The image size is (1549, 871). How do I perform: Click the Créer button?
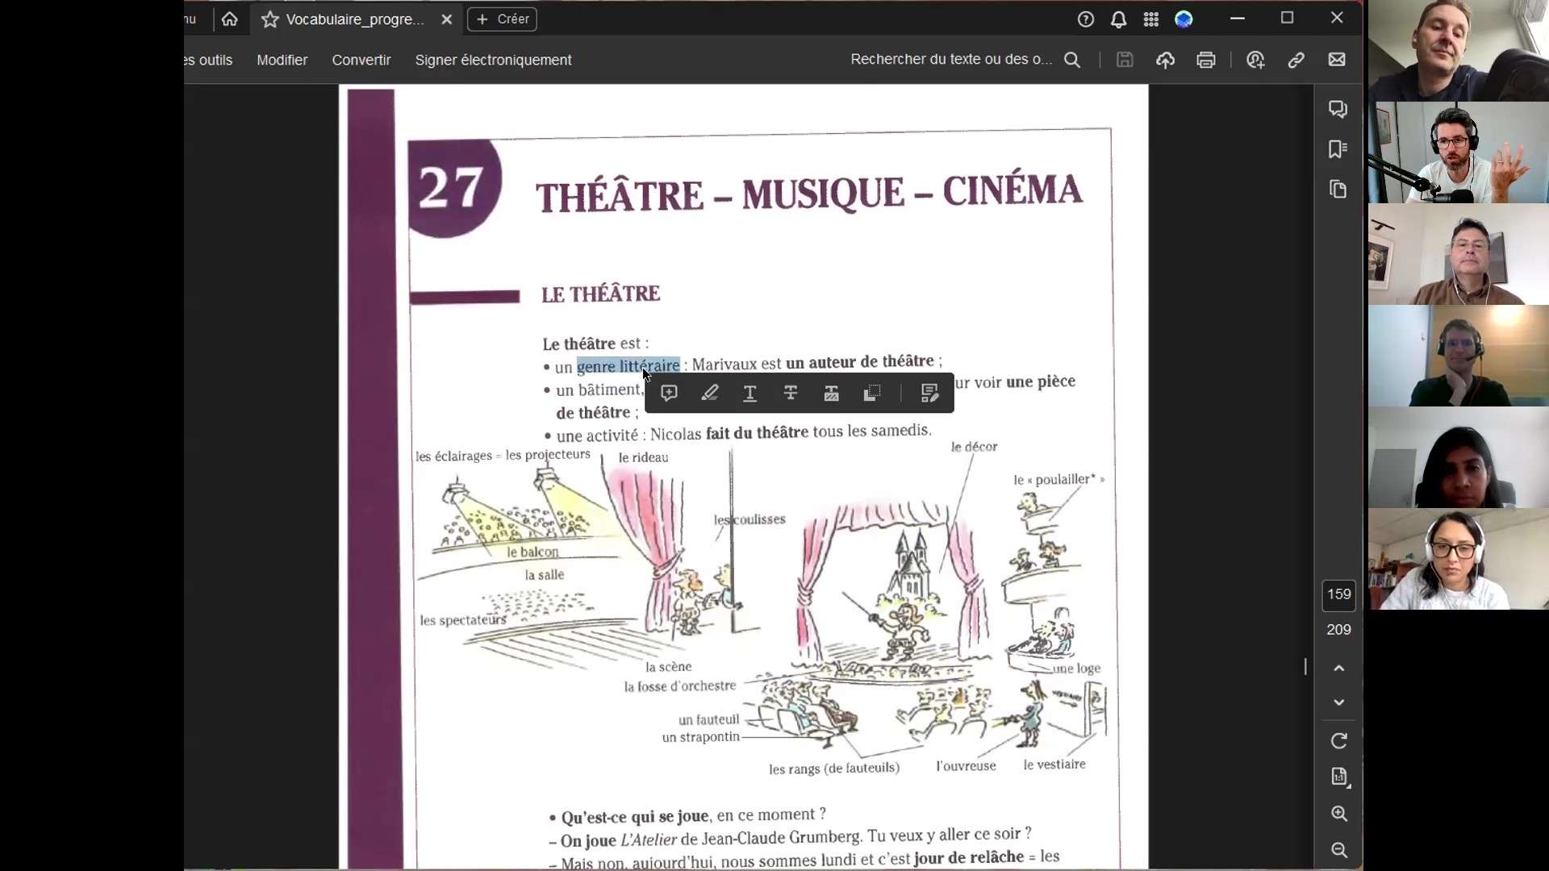tap(502, 19)
